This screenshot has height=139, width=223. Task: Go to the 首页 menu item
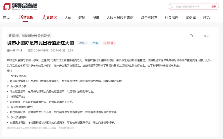point(6,18)
